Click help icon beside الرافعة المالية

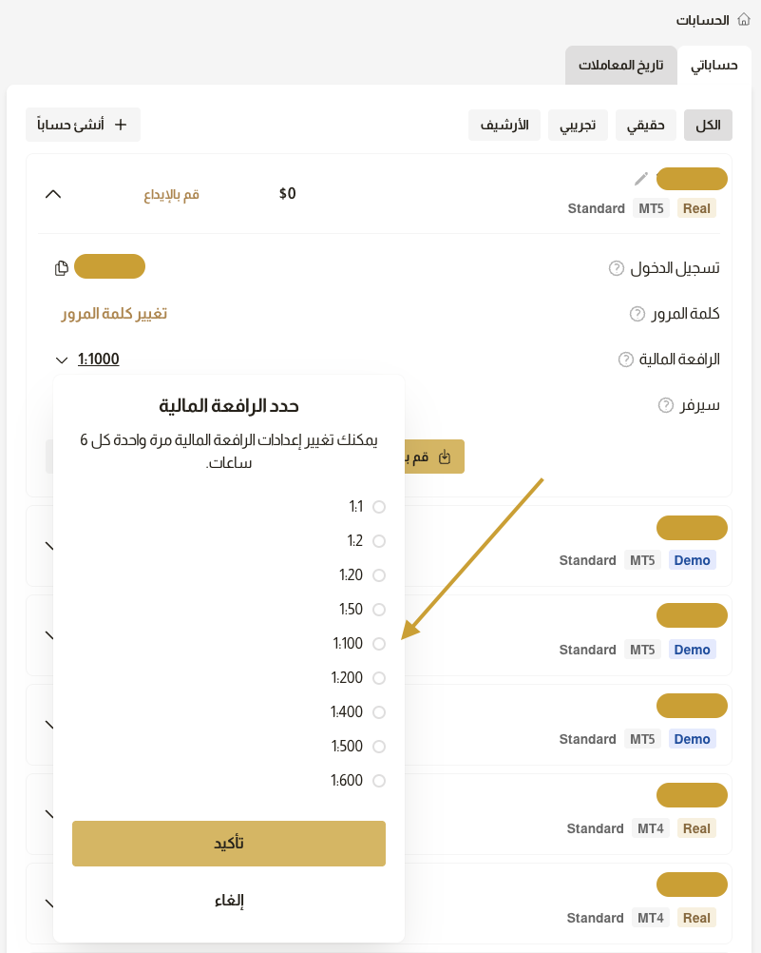click(x=626, y=360)
